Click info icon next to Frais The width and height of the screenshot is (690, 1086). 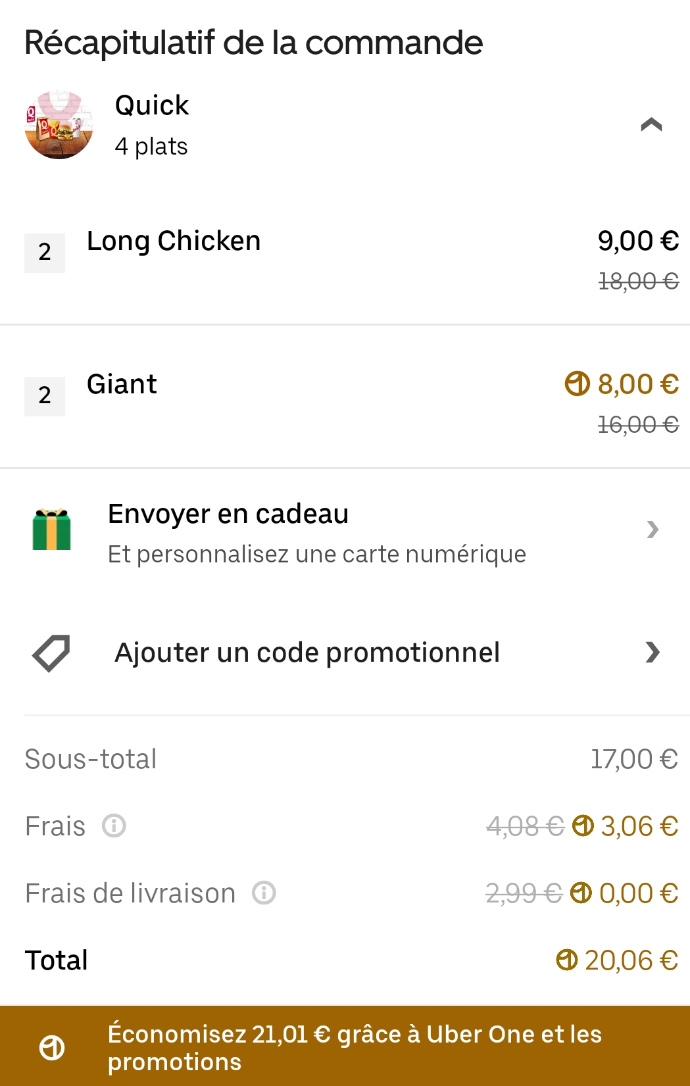click(114, 826)
